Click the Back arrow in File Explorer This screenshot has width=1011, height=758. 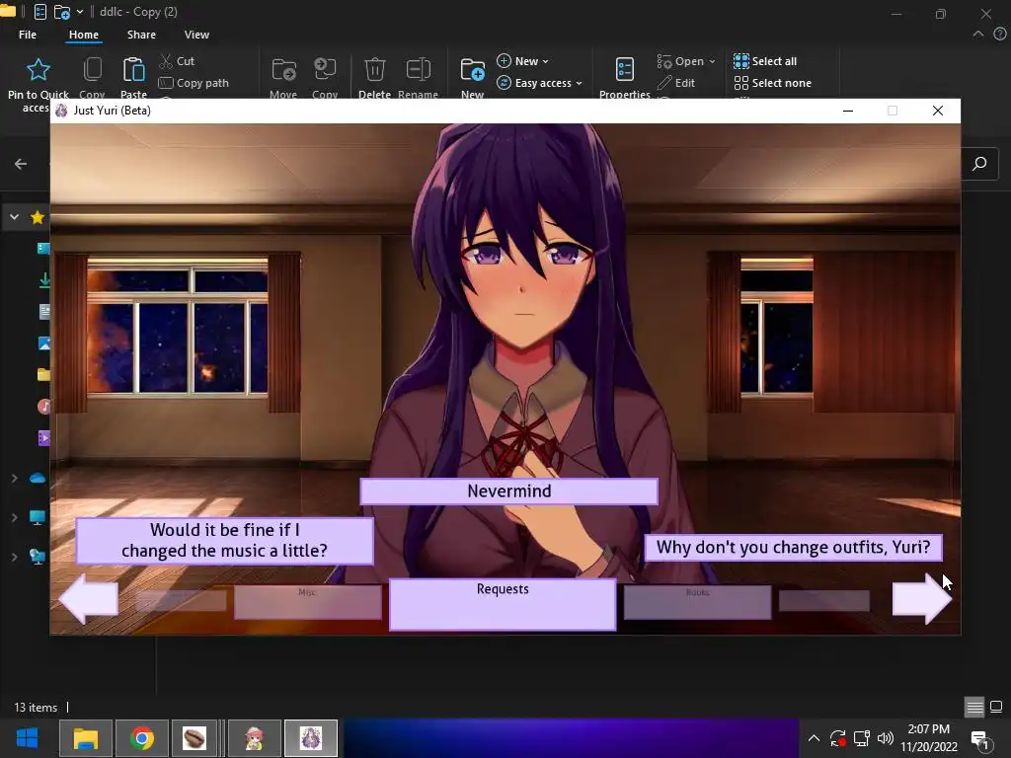(21, 164)
